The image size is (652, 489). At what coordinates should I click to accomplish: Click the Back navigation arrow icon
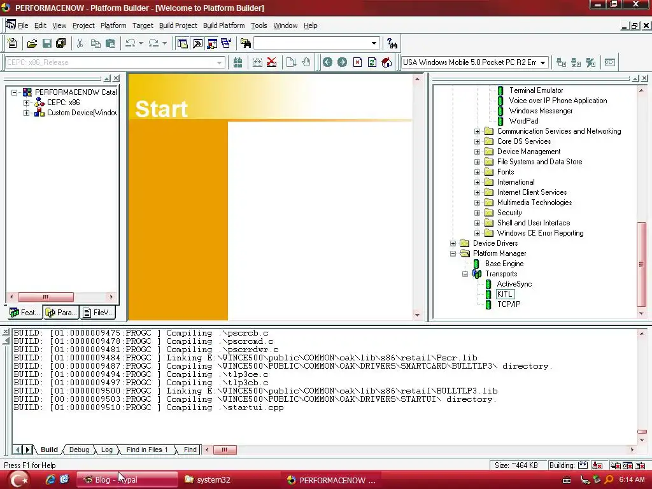point(327,62)
